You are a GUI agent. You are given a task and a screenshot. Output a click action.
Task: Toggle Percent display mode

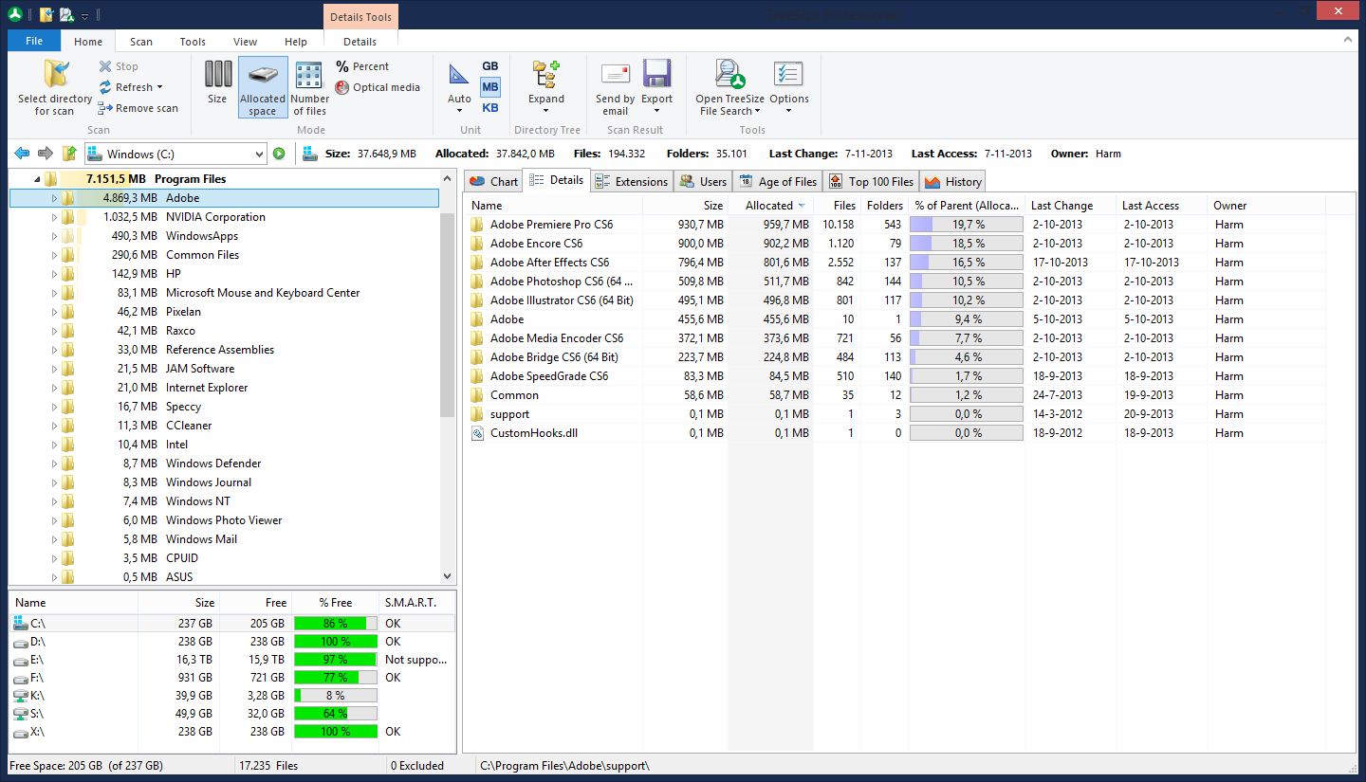pyautogui.click(x=362, y=66)
